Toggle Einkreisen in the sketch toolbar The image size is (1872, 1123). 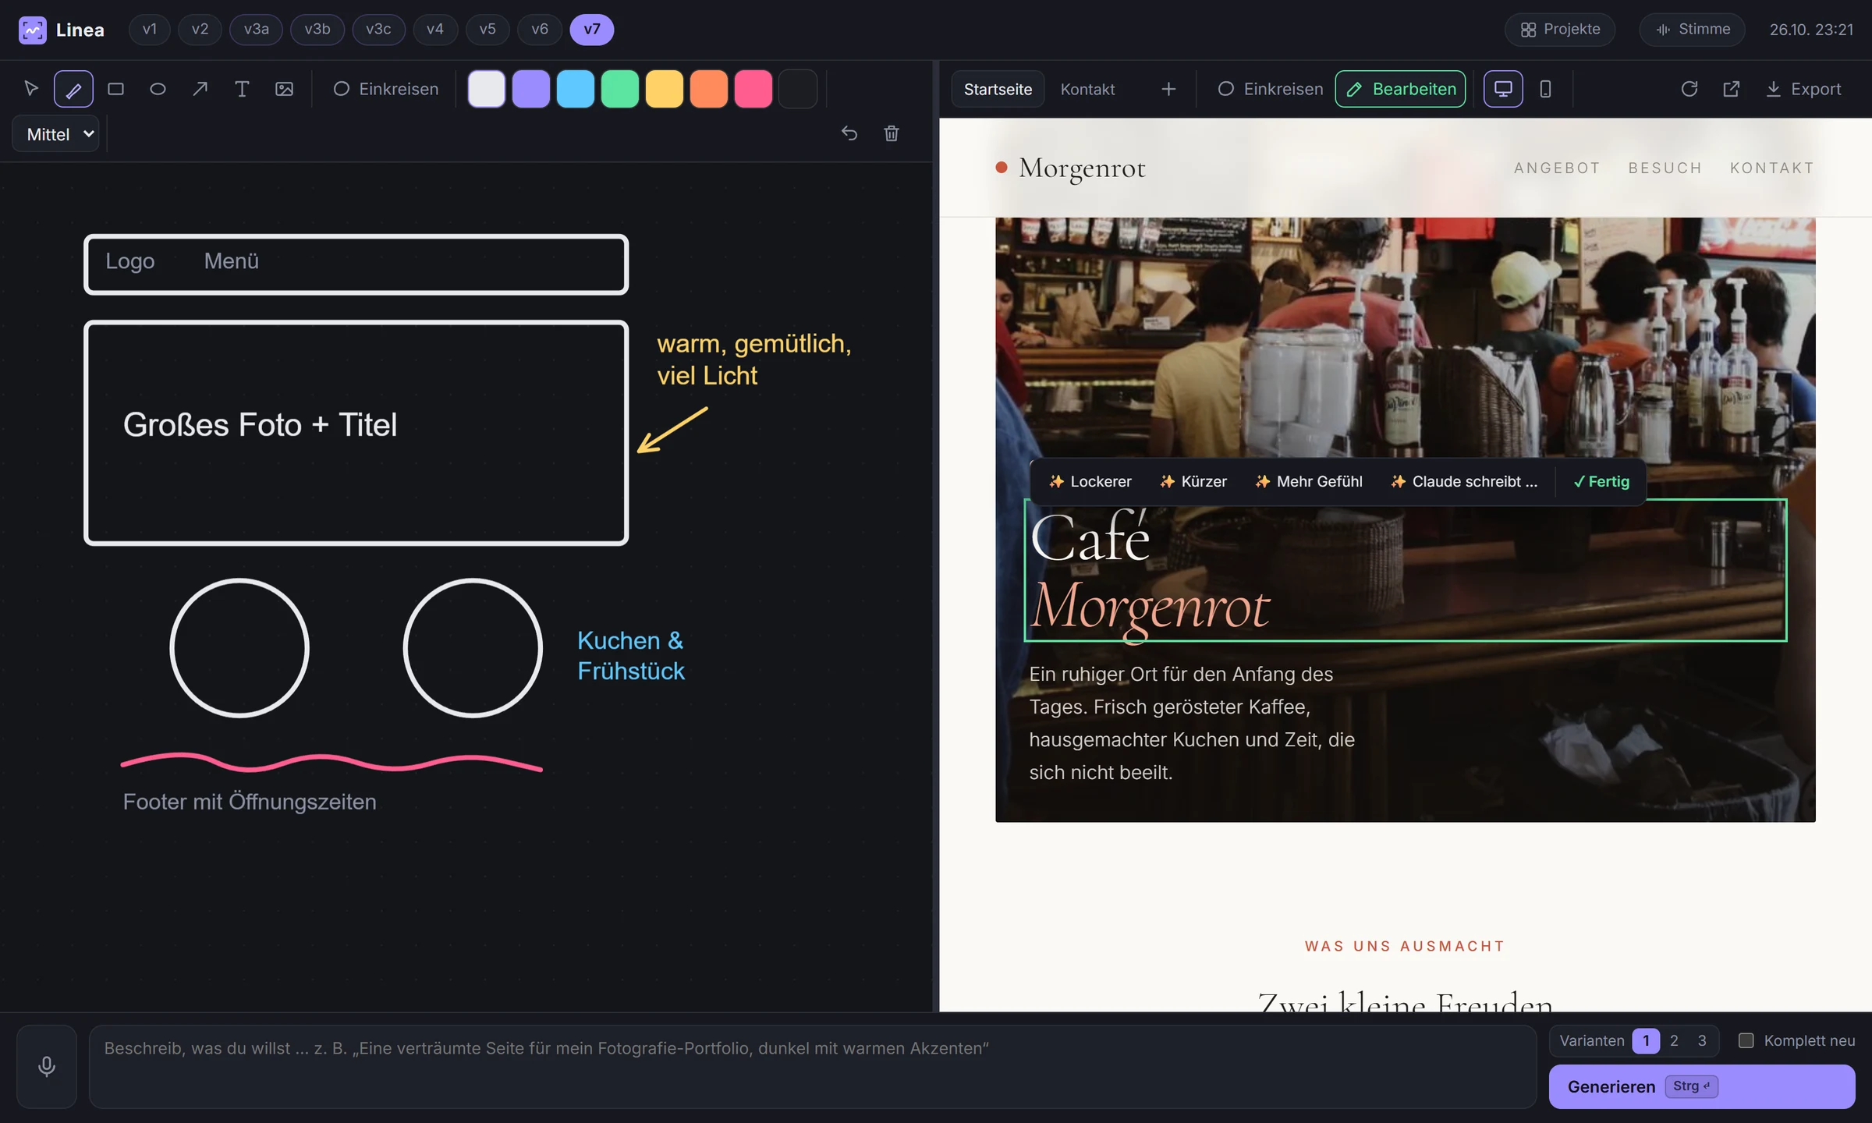coord(385,89)
